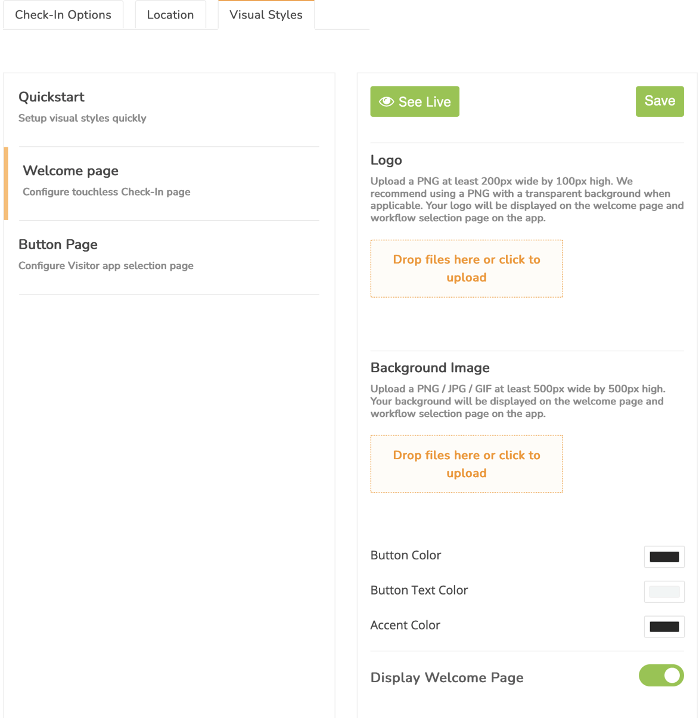Click the Logo section heading
Image resolution: width=699 pixels, height=718 pixels.
pyautogui.click(x=386, y=160)
